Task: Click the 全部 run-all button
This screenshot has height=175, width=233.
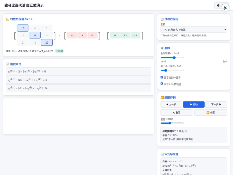Action: [x=211, y=113]
